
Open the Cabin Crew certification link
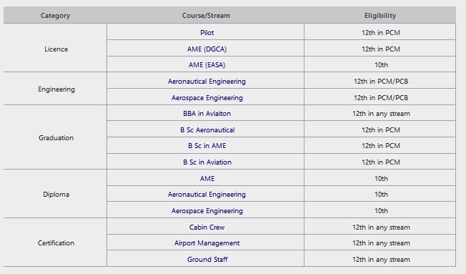point(207,227)
